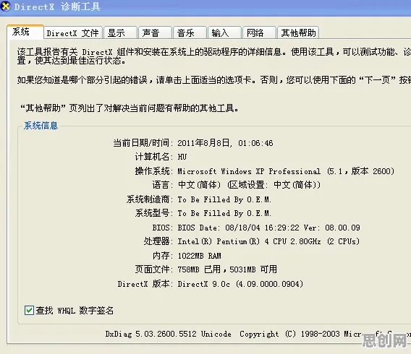Click the 当前日期/时间 label

(x=142, y=143)
